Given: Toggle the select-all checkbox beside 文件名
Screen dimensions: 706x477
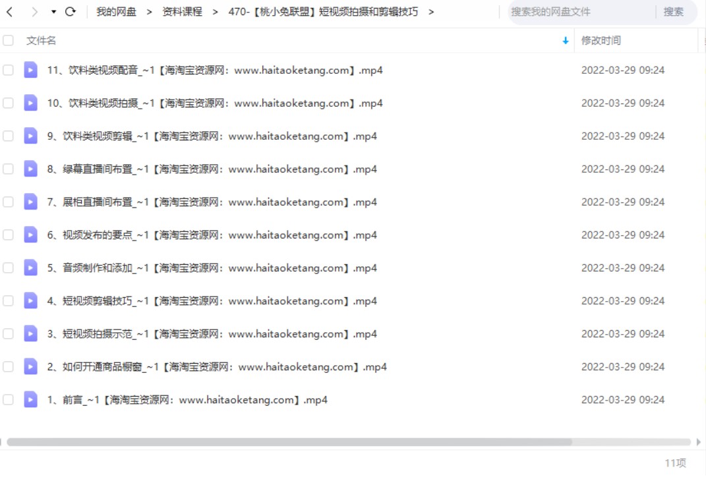Looking at the screenshot, I should pos(8,40).
